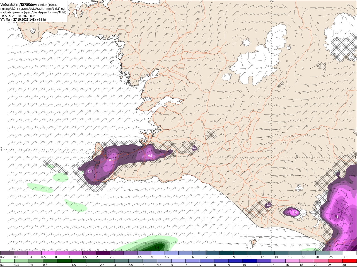
Task: Click the 1.4 value in the green rain area
Action: [157, 247]
